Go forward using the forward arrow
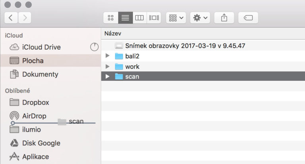Viewport: 305px width, 164px height. tap(25, 17)
